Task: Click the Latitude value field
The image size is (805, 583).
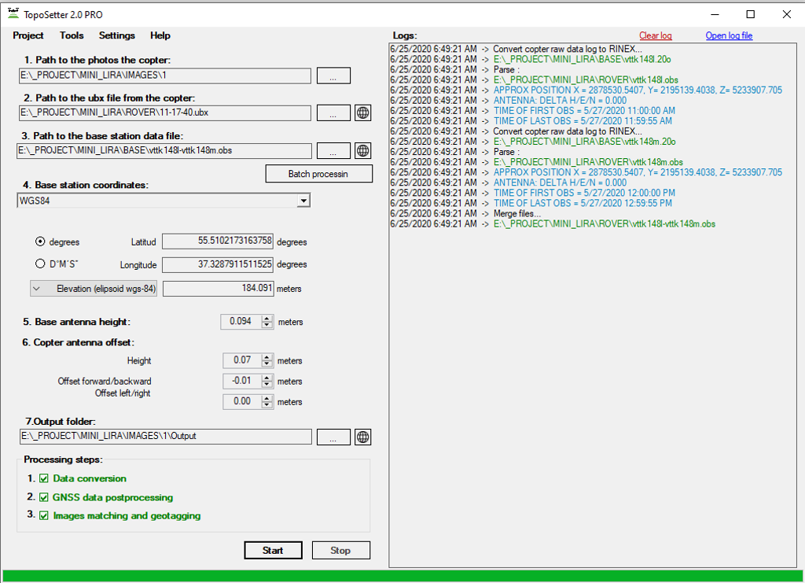Action: coord(218,242)
